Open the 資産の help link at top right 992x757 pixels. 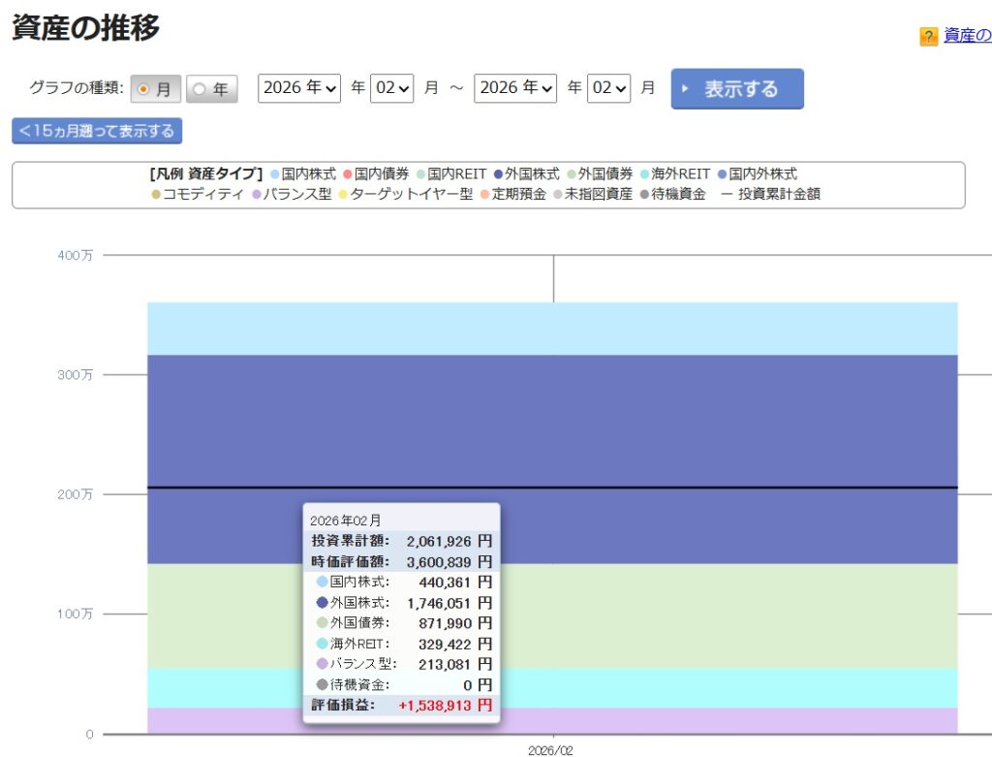pos(967,36)
